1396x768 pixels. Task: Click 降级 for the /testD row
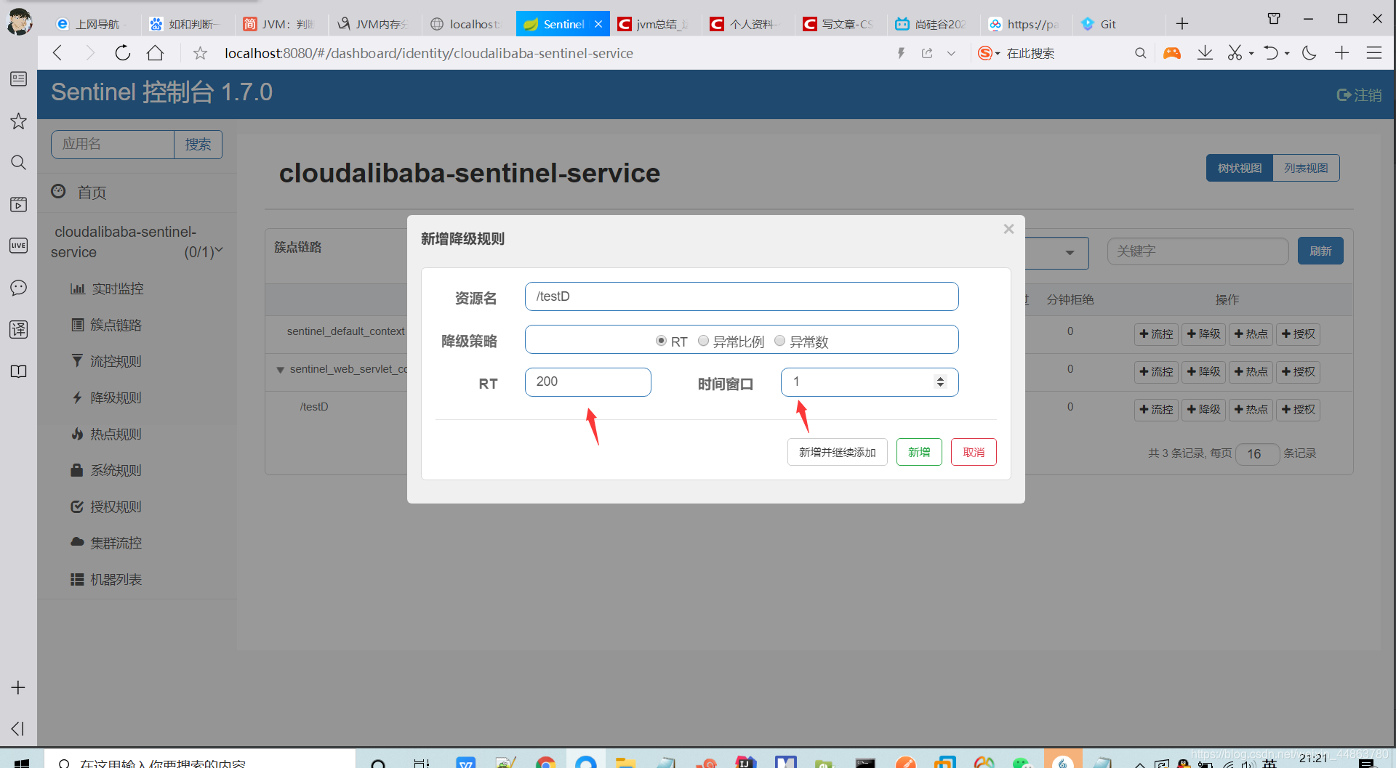coord(1203,410)
